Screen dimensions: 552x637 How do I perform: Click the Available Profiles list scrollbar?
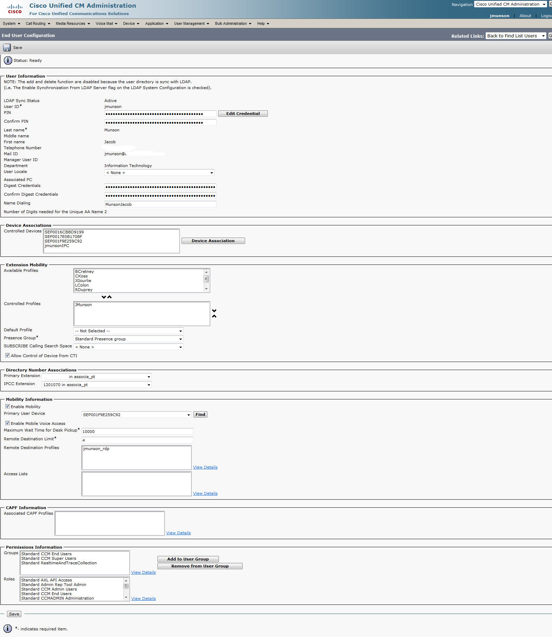(206, 280)
